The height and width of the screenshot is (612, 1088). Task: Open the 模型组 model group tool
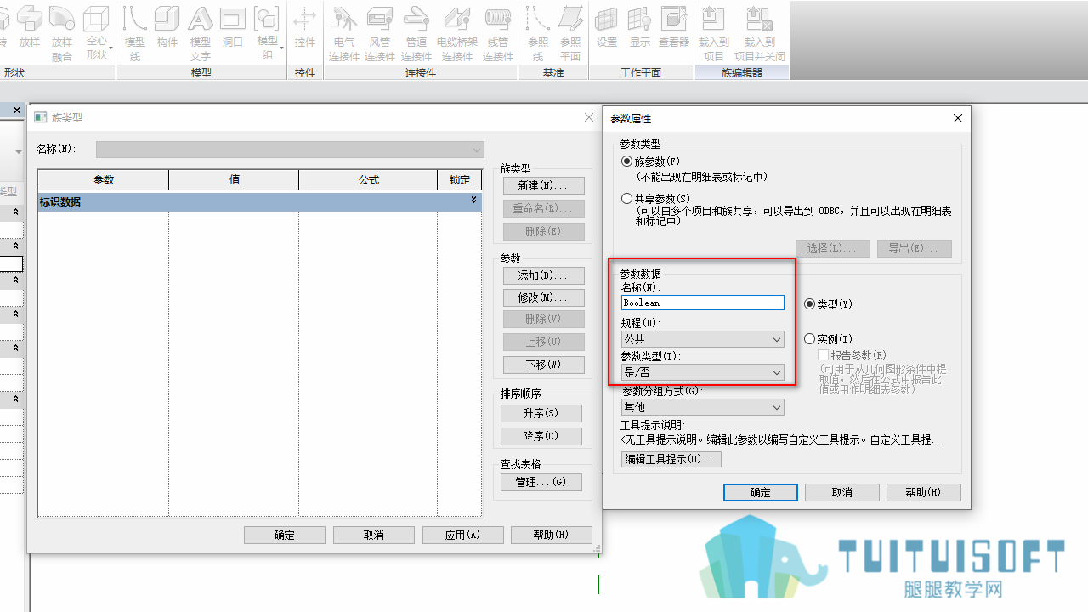[268, 32]
